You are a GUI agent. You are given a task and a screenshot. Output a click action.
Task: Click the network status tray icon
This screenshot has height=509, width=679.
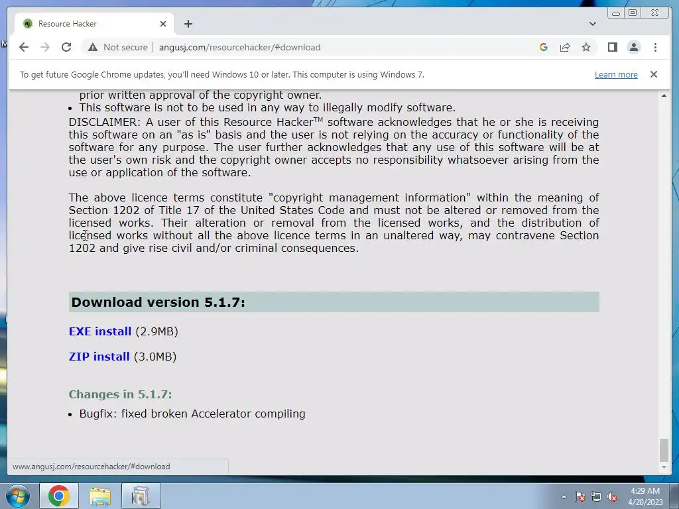[x=596, y=496]
